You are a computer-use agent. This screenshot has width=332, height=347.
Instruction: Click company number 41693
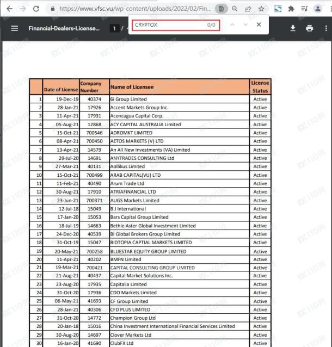click(x=94, y=301)
